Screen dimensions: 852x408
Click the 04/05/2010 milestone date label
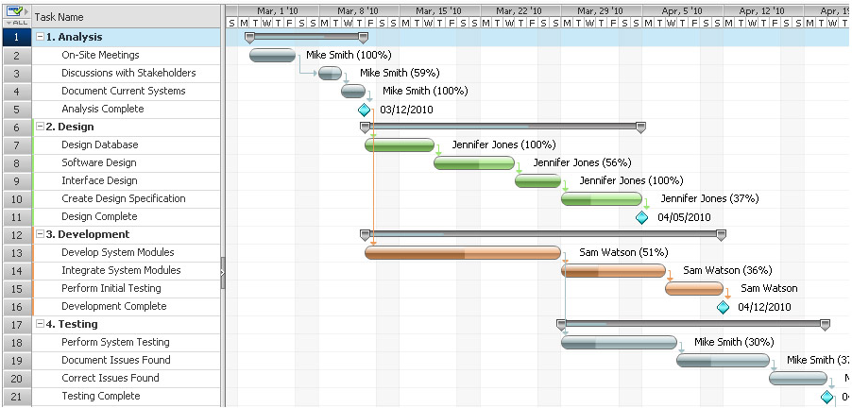click(x=684, y=217)
